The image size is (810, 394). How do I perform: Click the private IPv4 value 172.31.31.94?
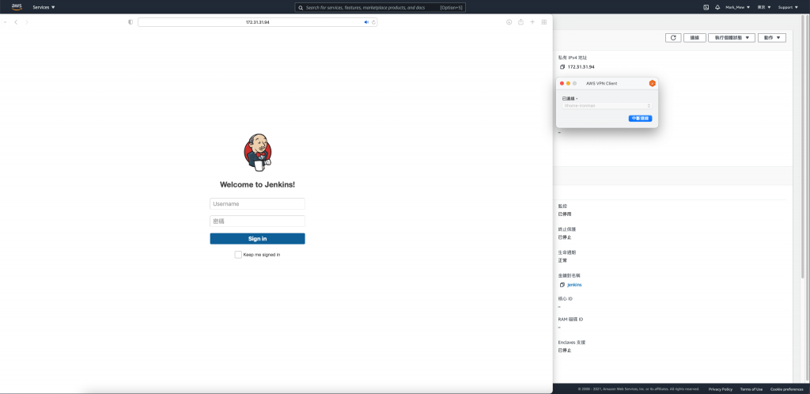coord(581,67)
